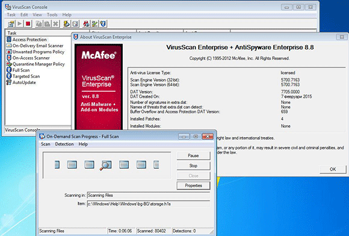This screenshot has height=236, width=349.
Task: Click the DAT Version value '7705.0000'
Action: tap(290, 92)
